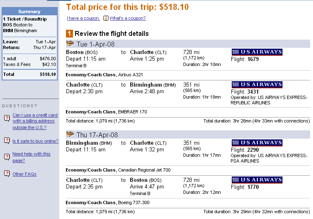Viewport: 313px width, 219px height.
Task: Click the US Airways logo for flight 1770
Action: pos(257,180)
